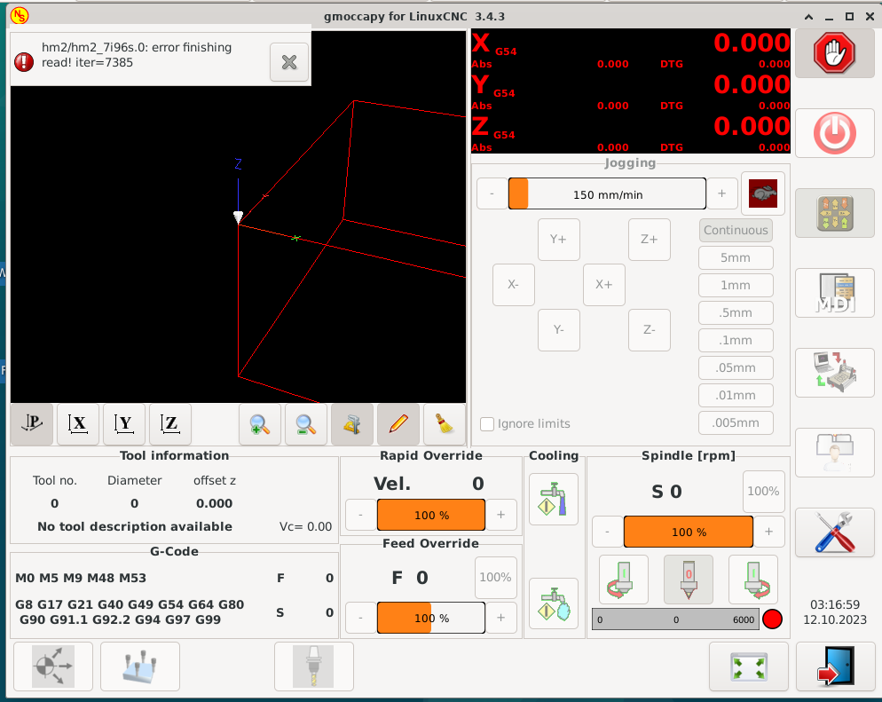Stop the spindle
Screen dimensions: 882x702
[x=689, y=580]
